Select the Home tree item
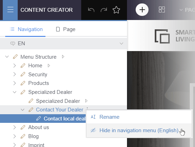Image resolution: width=195 pixels, height=147 pixels. point(35,66)
